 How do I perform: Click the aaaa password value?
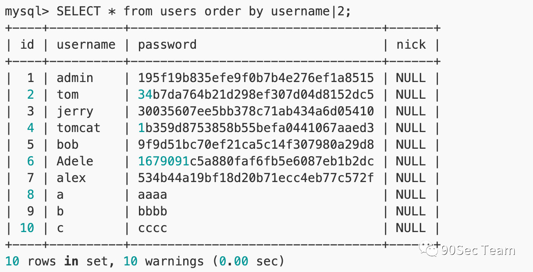pyautogui.click(x=153, y=194)
